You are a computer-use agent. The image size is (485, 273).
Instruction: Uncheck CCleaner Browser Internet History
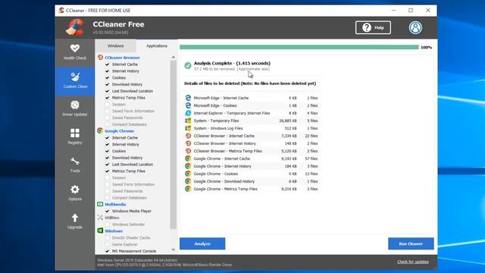pyautogui.click(x=108, y=71)
